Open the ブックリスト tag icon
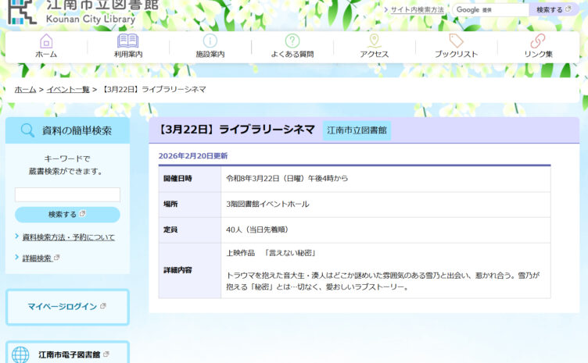The image size is (588, 363). 456,41
